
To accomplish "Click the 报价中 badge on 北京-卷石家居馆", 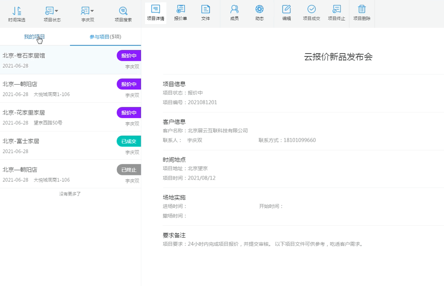I will (x=129, y=56).
